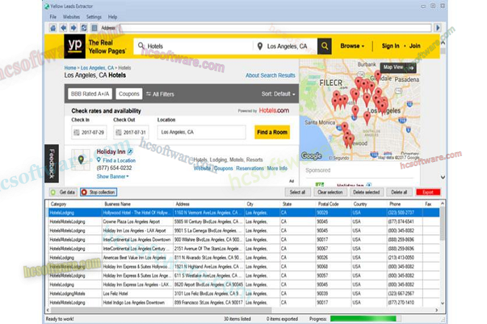This screenshot has width=487, height=324.
Task: Click the Address input field
Action: click(276, 28)
